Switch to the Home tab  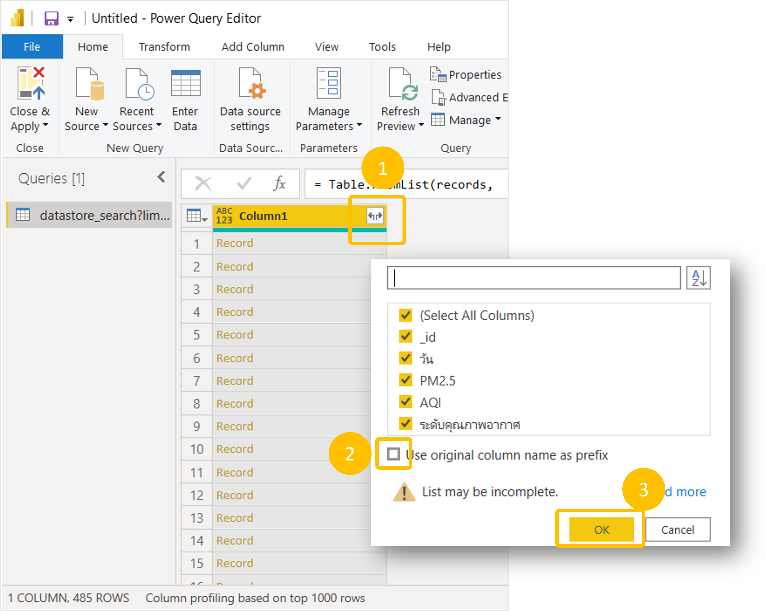(93, 46)
